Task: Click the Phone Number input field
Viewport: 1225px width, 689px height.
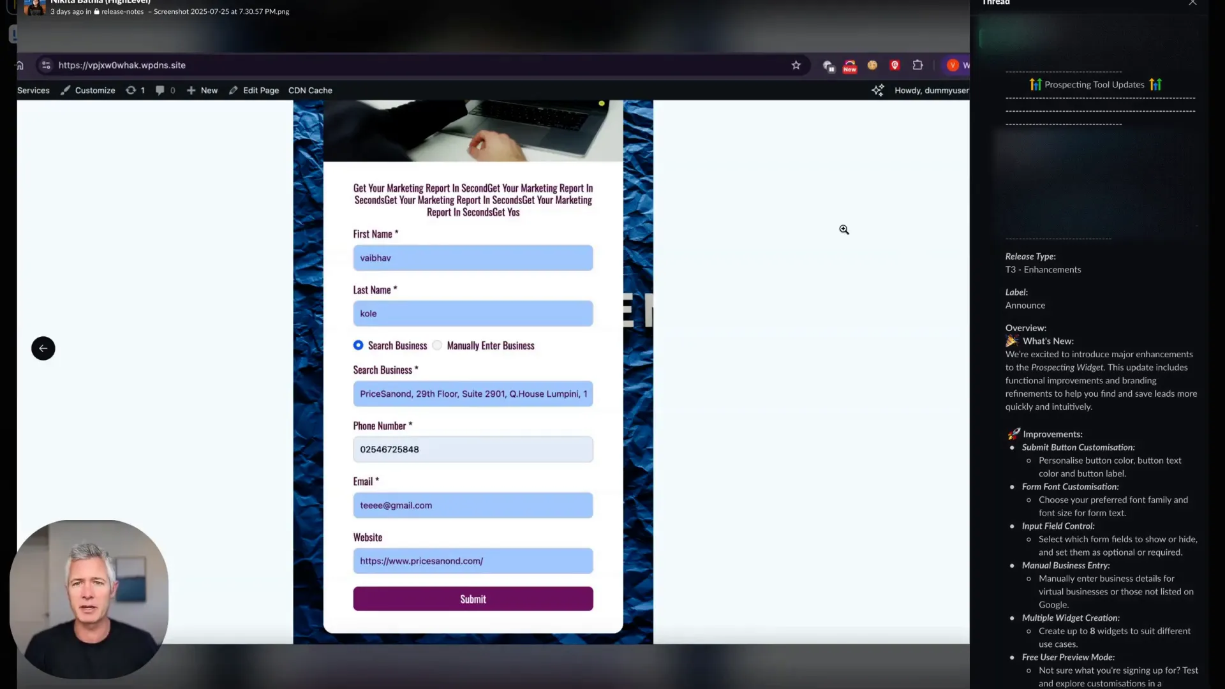Action: click(x=473, y=449)
